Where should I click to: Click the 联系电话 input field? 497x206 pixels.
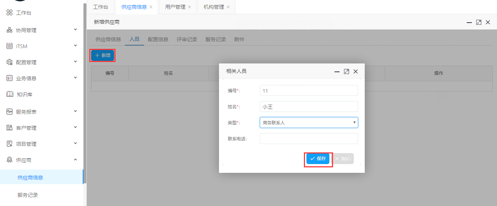(309, 139)
